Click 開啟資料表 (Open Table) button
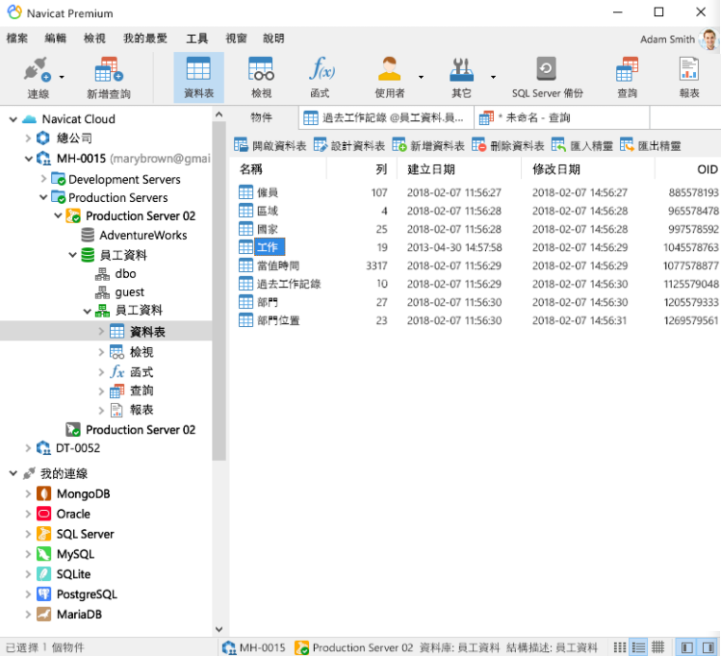The width and height of the screenshot is (721, 656). point(270,146)
